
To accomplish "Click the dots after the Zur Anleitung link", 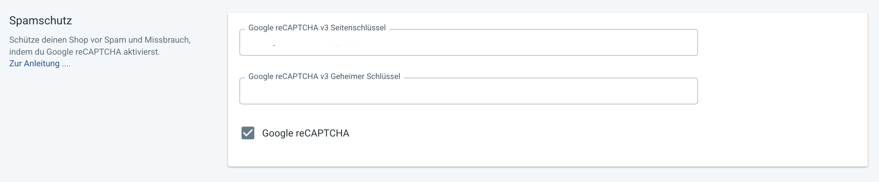I will pos(66,64).
